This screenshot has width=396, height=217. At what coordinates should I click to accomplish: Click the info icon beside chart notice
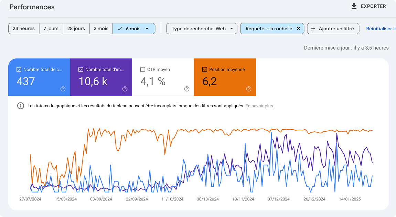click(x=21, y=106)
